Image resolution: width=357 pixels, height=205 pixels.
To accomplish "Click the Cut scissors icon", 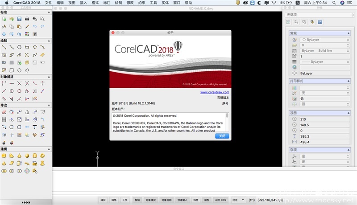I will (x=4, y=27).
